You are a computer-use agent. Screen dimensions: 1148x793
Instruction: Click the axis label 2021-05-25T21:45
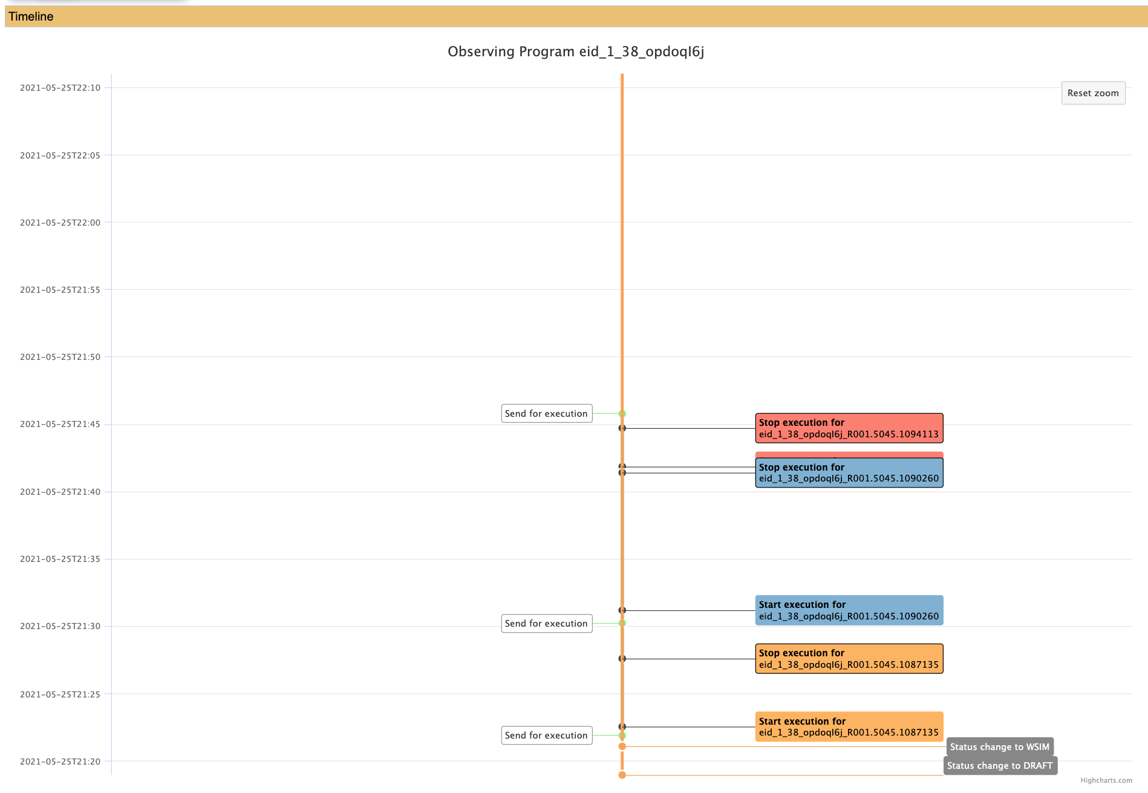point(60,424)
